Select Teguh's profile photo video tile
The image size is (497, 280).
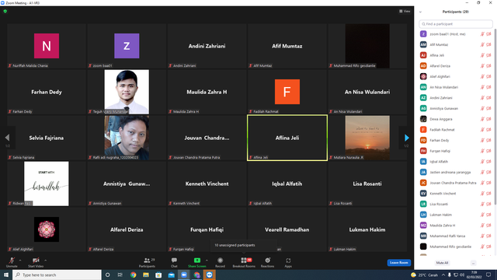tap(127, 92)
